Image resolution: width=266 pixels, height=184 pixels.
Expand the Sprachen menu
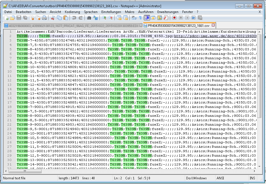pos(91,12)
